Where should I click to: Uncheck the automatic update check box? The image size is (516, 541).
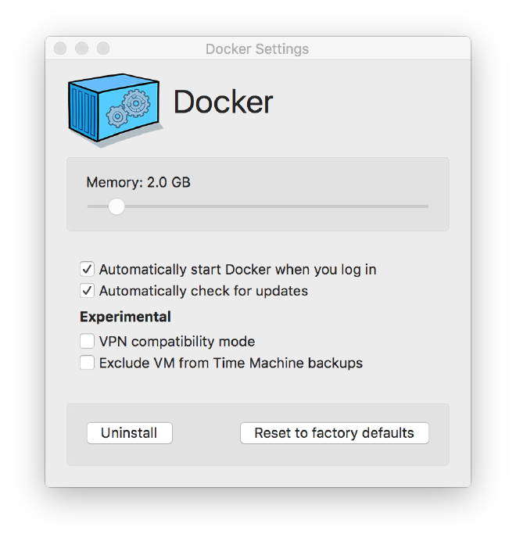click(x=87, y=291)
